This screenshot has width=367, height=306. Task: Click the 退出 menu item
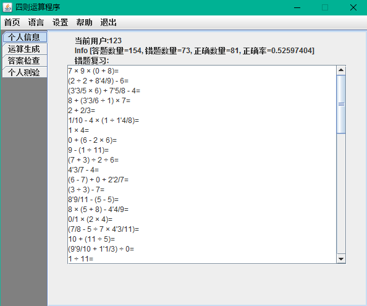108,22
